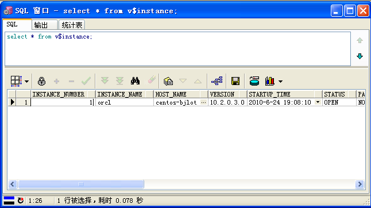Click the horizontal scrollbar thumb
This screenshot has width=371, height=208.
(81, 184)
